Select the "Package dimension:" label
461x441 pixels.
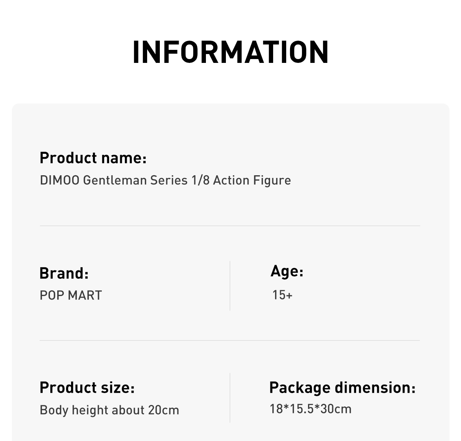(342, 388)
